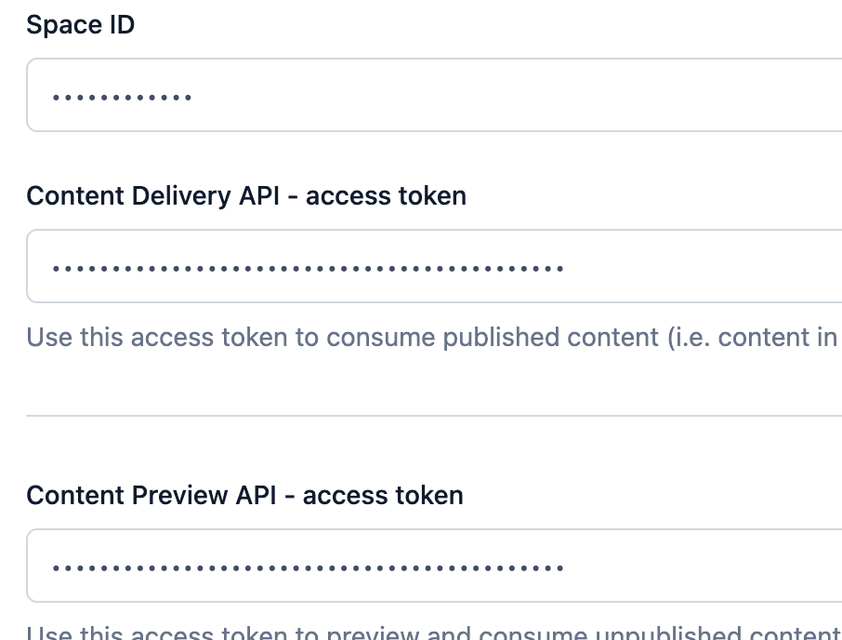842x640 pixels.
Task: Click the published content help text
Action: [432, 337]
